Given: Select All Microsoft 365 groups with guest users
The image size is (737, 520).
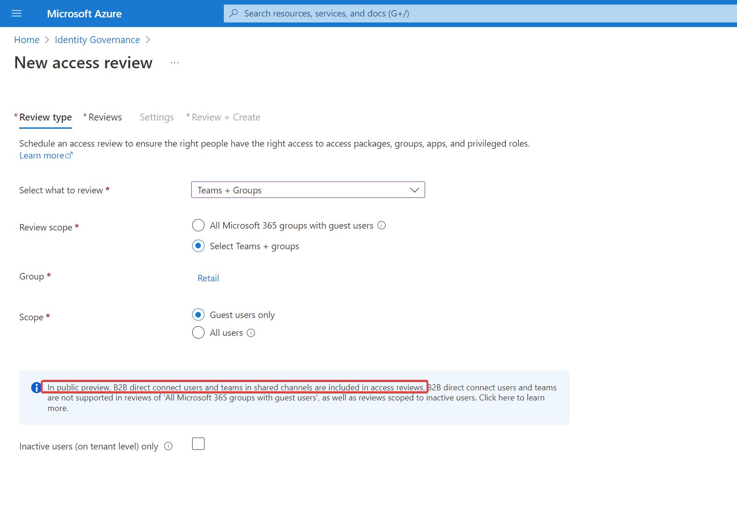Looking at the screenshot, I should (x=198, y=225).
